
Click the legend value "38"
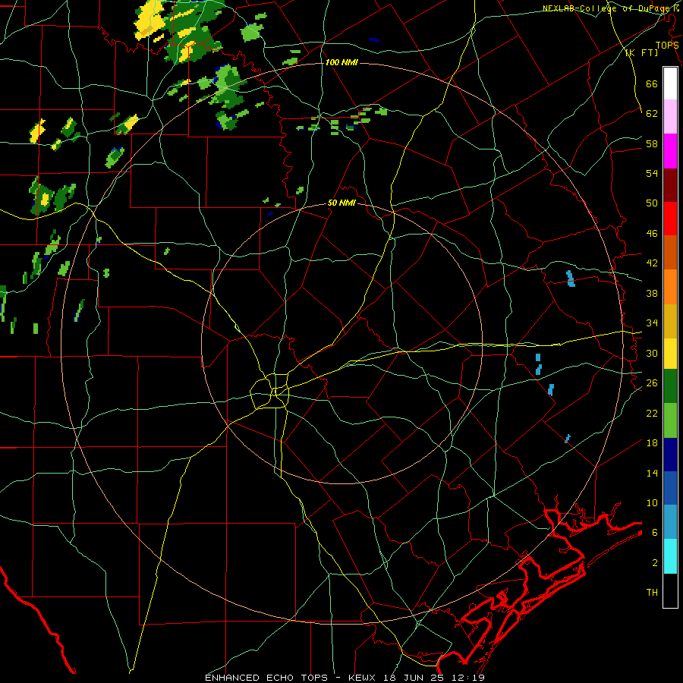point(652,293)
